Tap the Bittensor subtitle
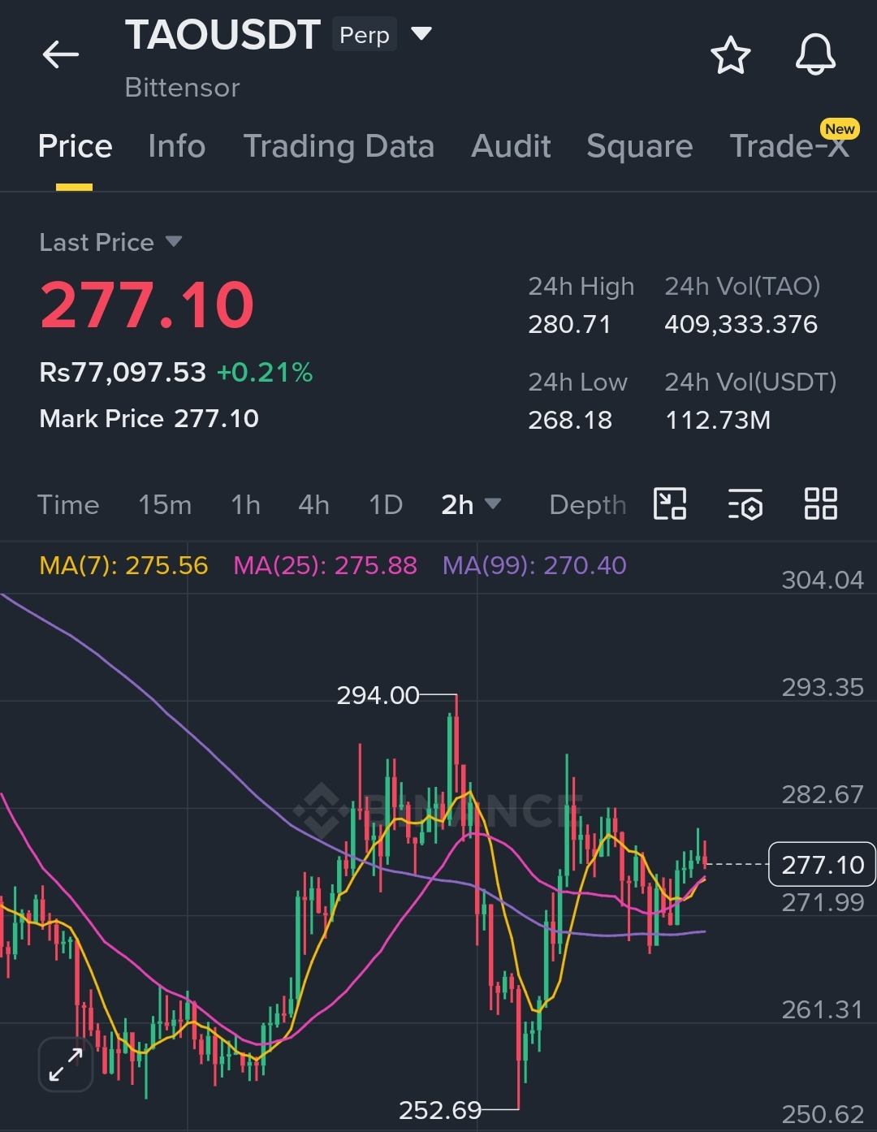877x1132 pixels. [182, 88]
